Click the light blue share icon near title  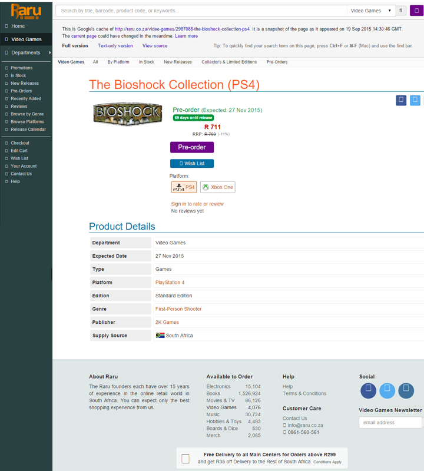(x=415, y=100)
